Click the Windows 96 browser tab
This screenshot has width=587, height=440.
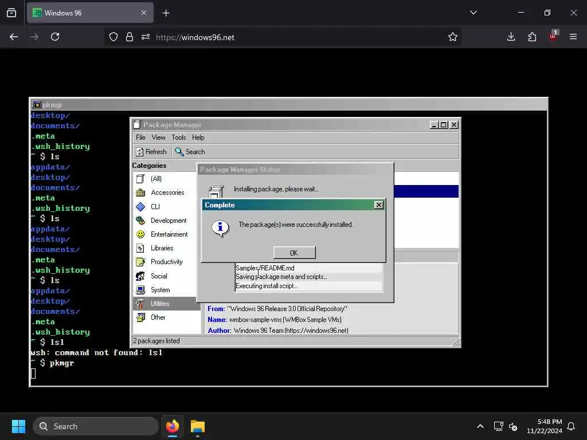coord(90,13)
